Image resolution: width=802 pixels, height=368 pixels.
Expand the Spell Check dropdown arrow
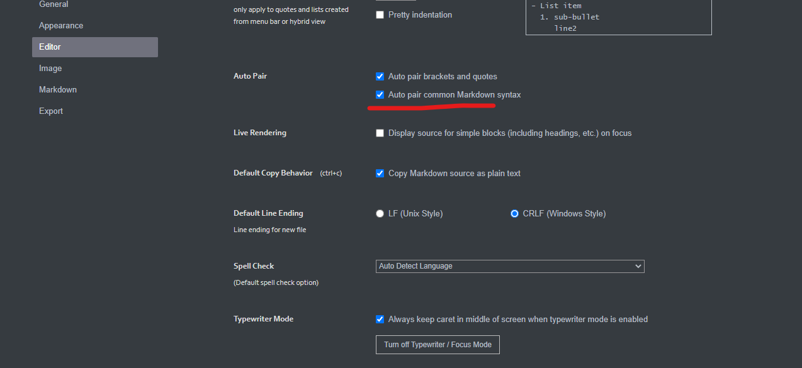(x=638, y=266)
